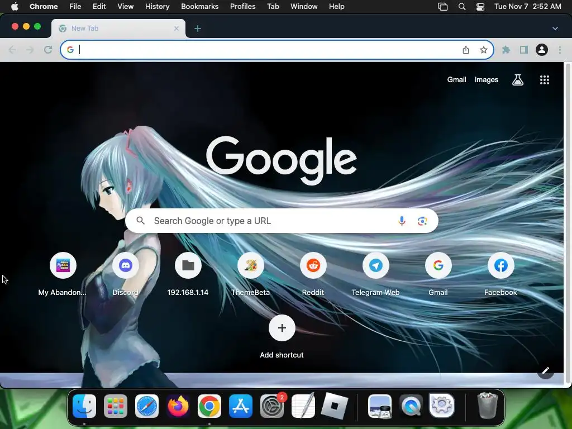Open a new tab with plus button
572x429 pixels.
tap(198, 28)
